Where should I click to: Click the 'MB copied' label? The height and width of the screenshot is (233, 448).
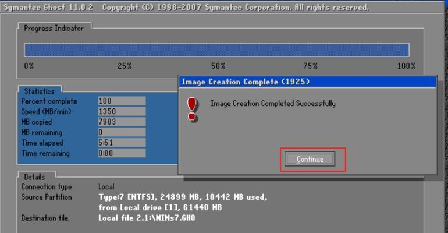[x=37, y=122]
